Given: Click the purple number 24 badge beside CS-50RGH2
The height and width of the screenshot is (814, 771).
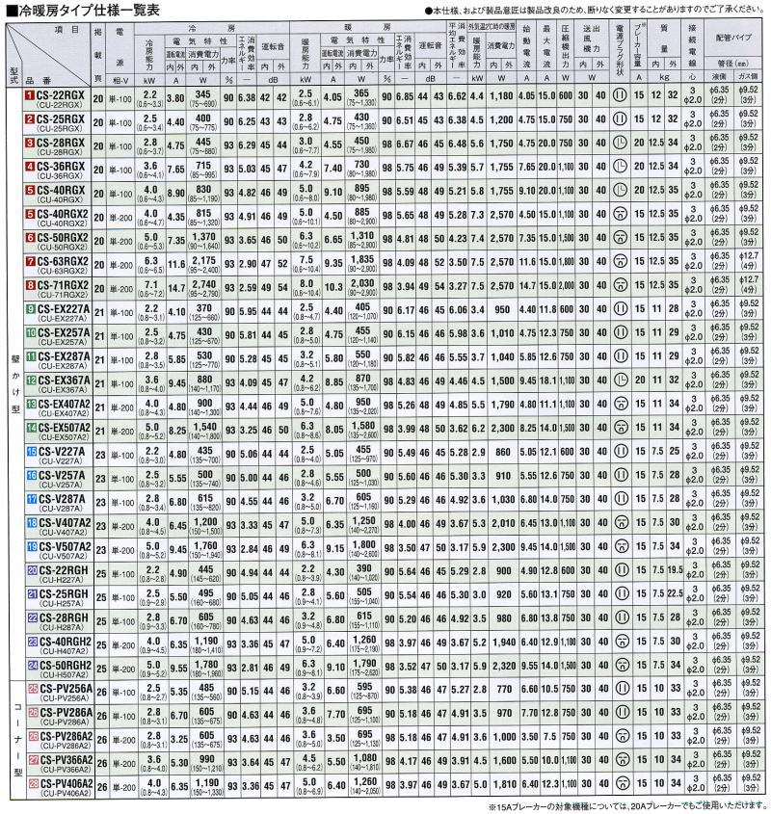Looking at the screenshot, I should tap(33, 665).
